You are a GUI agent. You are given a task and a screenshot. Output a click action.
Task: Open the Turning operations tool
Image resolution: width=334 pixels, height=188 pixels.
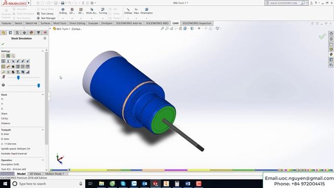coord(103,11)
